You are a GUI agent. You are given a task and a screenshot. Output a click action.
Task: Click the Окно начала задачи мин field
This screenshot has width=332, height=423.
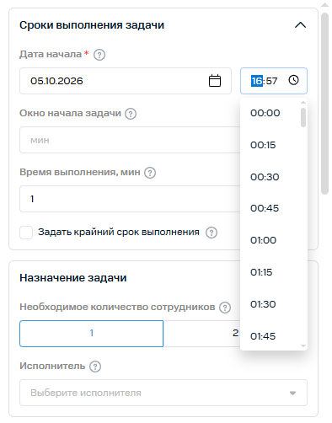[130, 140]
